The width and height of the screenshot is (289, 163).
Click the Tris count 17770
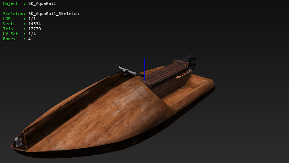pyautogui.click(x=34, y=29)
